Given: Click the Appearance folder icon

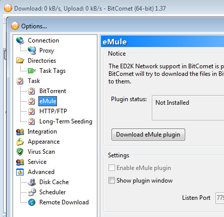Looking at the screenshot, I should (x=20, y=142).
